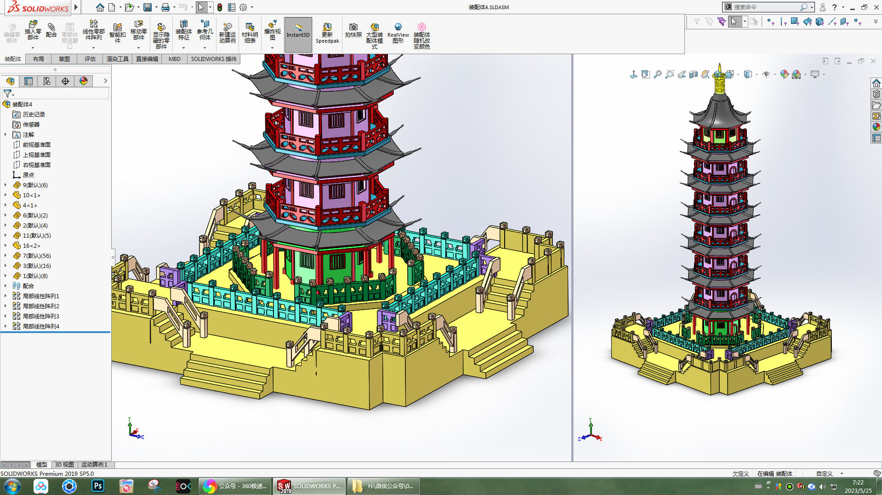Open the DisplayManager color wheel tab
This screenshot has height=495, width=882.
(84, 81)
